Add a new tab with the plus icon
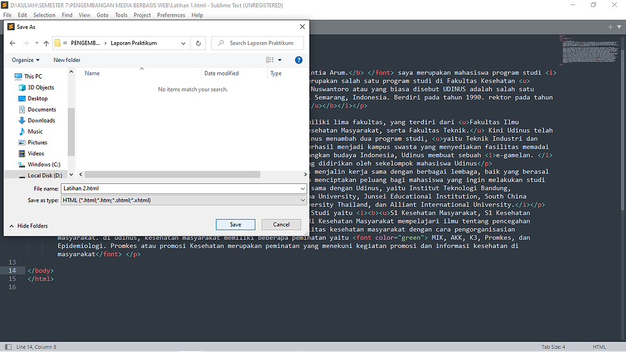The width and height of the screenshot is (626, 352). (610, 27)
